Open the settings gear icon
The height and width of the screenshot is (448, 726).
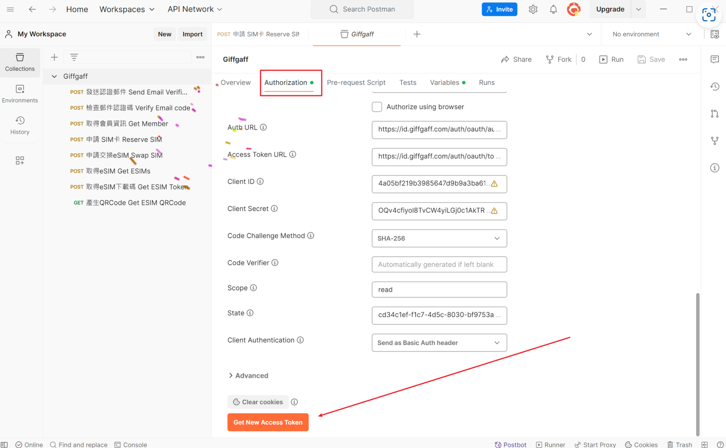coord(533,9)
